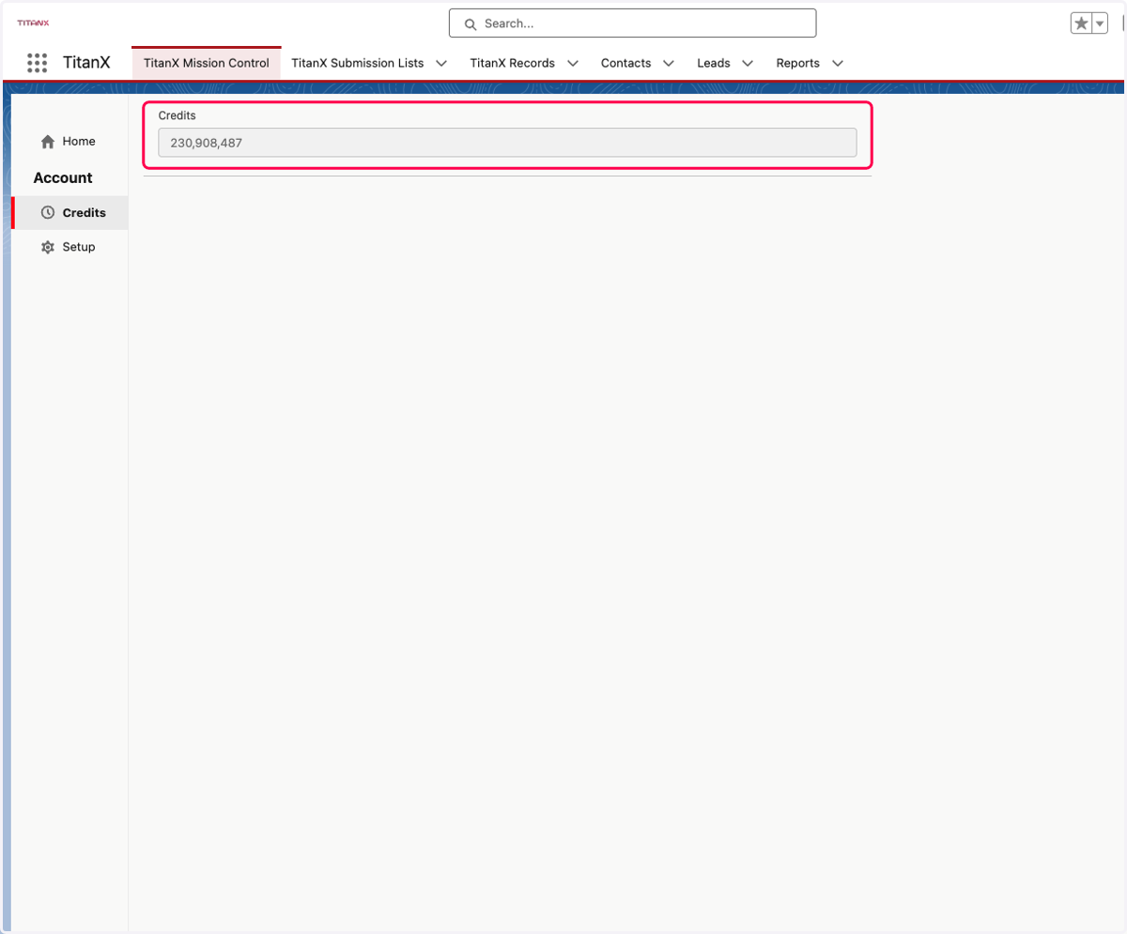Select Home in the sidebar

pyautogui.click(x=69, y=142)
